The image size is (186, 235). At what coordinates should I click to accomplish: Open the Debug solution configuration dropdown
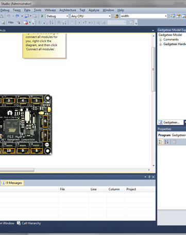pyautogui.click(x=67, y=16)
